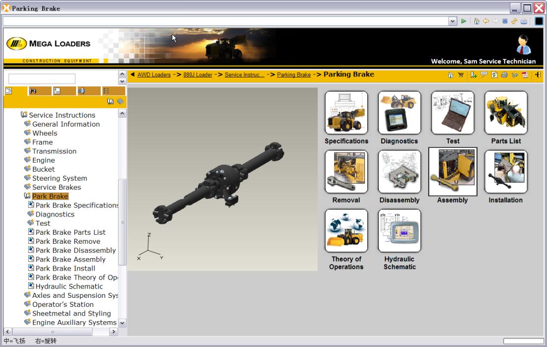
Task: Click the top toolbar Print icon
Action: click(524, 21)
